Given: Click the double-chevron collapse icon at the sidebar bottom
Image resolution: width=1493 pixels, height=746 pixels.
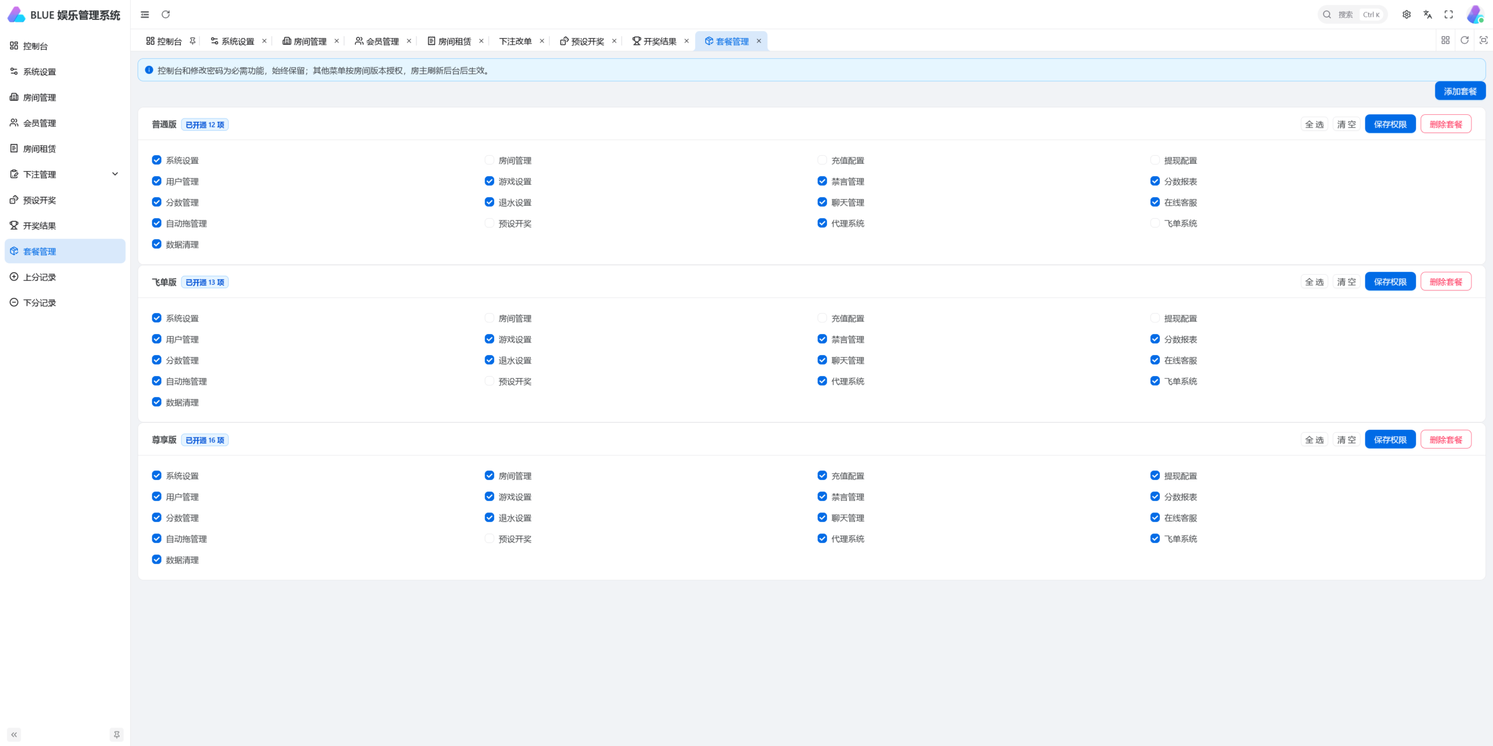Looking at the screenshot, I should pyautogui.click(x=14, y=735).
